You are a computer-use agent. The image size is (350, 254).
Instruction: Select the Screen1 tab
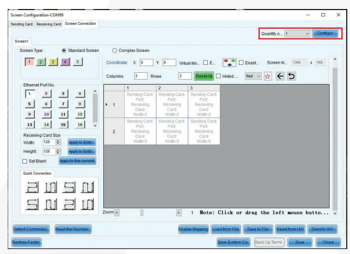[21, 41]
